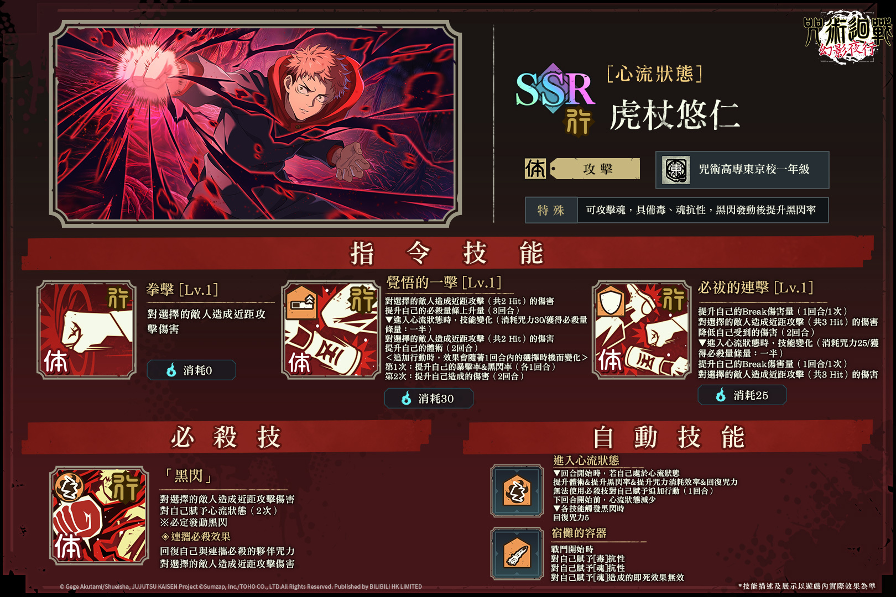The height and width of the screenshot is (597, 896).
Task: Click the 消耗25 cost label
Action: pos(742,395)
